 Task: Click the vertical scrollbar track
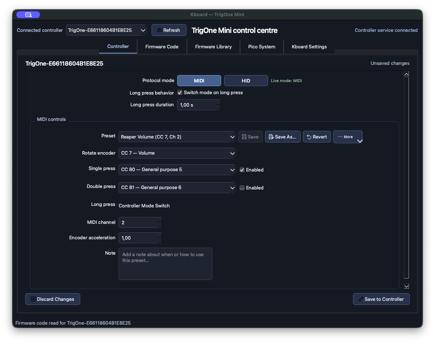406,178
